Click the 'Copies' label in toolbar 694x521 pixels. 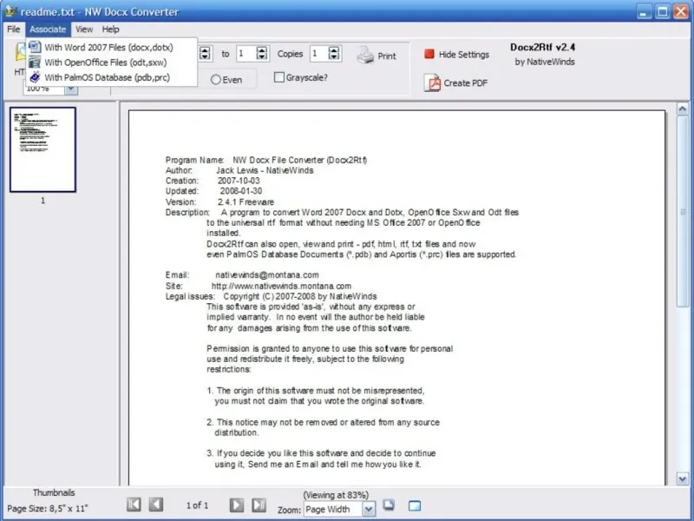[x=290, y=54]
